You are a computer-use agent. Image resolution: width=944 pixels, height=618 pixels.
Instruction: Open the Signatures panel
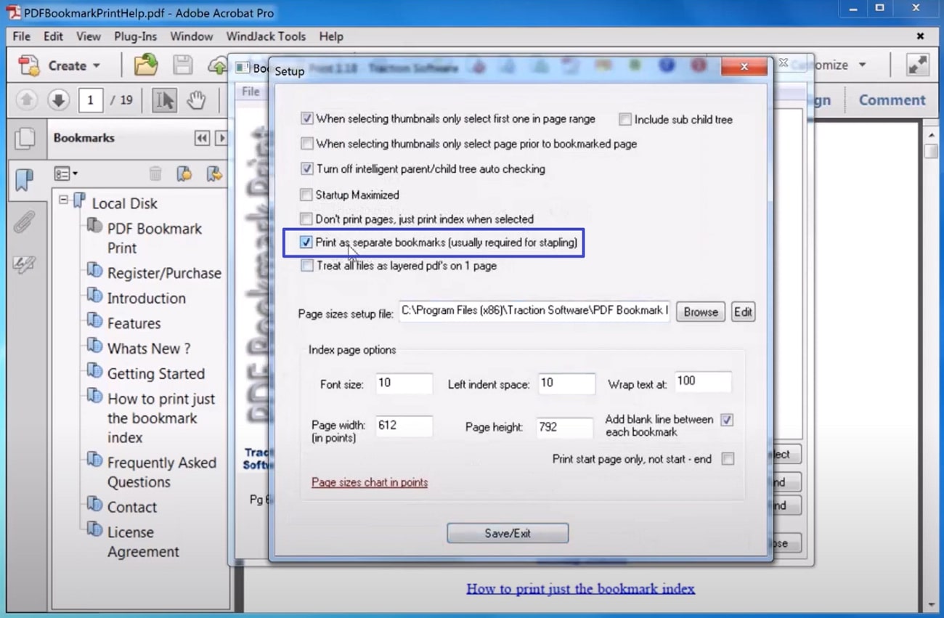[x=25, y=264]
